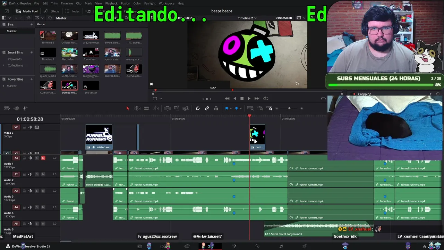Click the timeline timecode 01:00:58:28 field
Viewport: 444px width, 250px height.
(30, 119)
